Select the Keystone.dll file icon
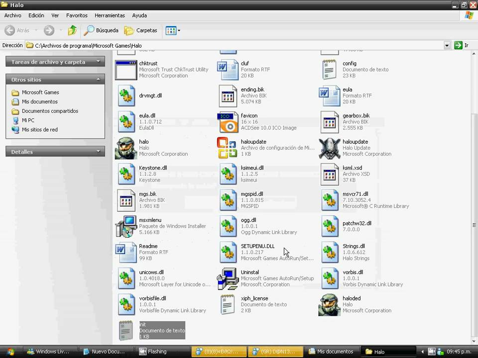This screenshot has height=358, width=478. 126,174
